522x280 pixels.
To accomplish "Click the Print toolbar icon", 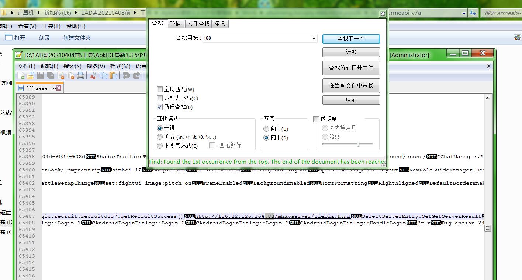I will [80, 76].
